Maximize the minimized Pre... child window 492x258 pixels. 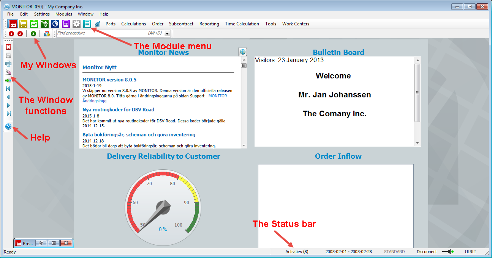54,243
